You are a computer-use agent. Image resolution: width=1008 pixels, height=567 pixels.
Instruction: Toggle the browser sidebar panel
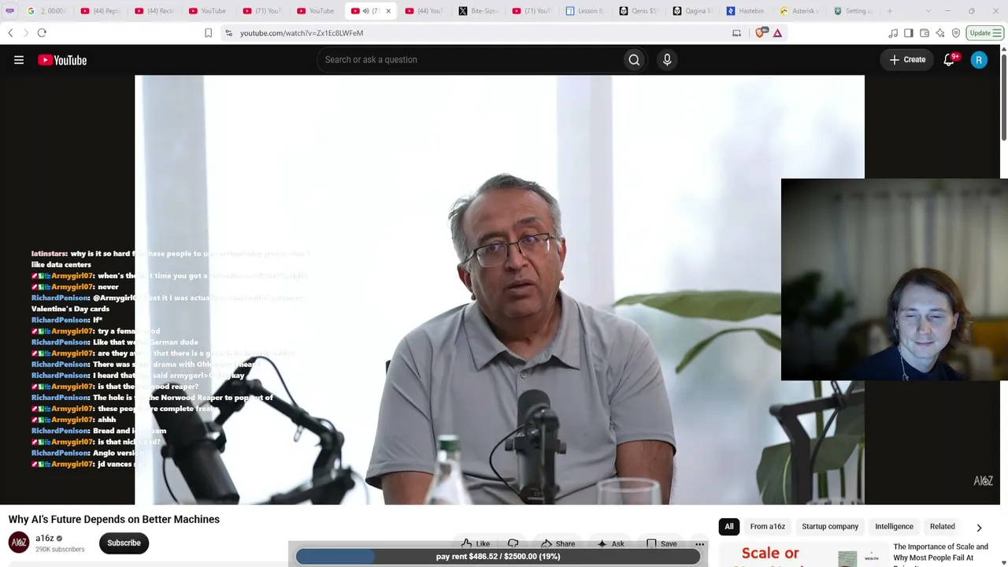click(908, 33)
